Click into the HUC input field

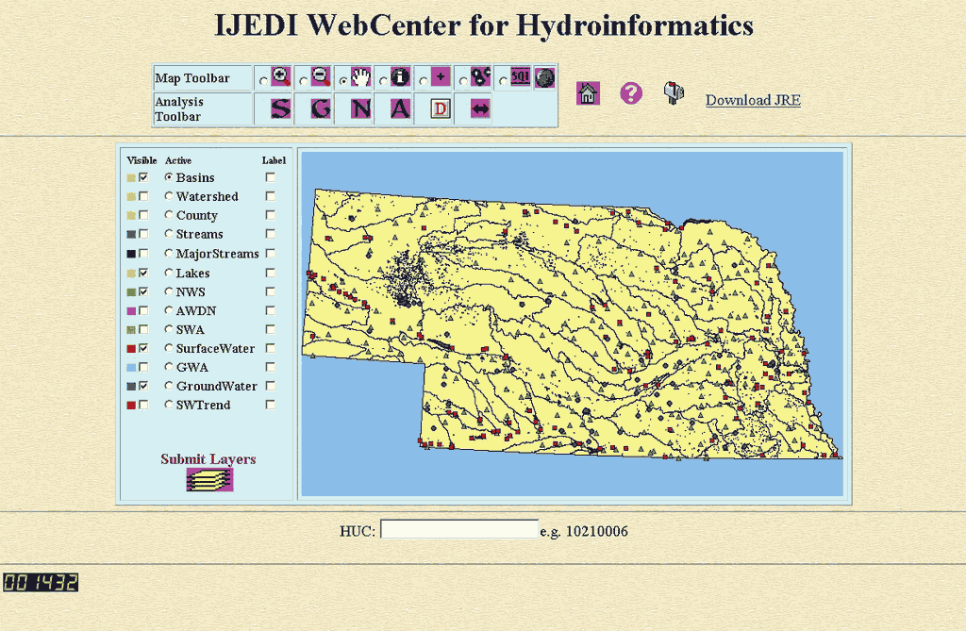[x=459, y=529]
